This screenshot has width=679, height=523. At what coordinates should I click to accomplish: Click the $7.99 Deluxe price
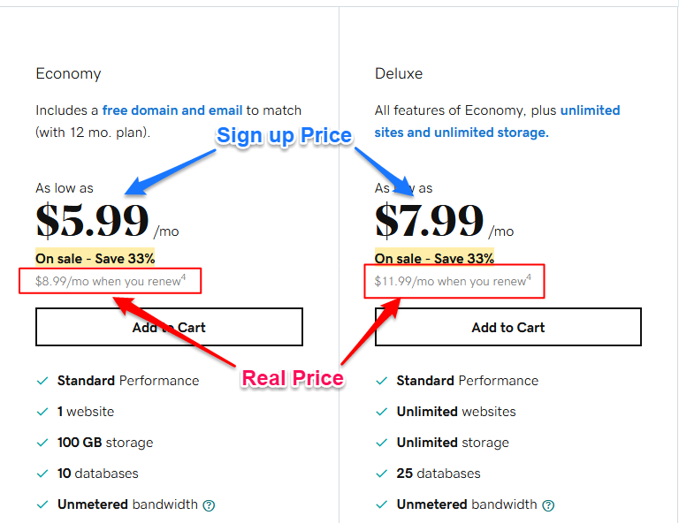pyautogui.click(x=429, y=220)
